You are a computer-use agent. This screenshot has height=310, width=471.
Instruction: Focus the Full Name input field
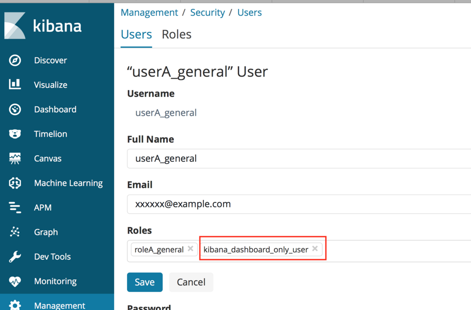[299, 158]
